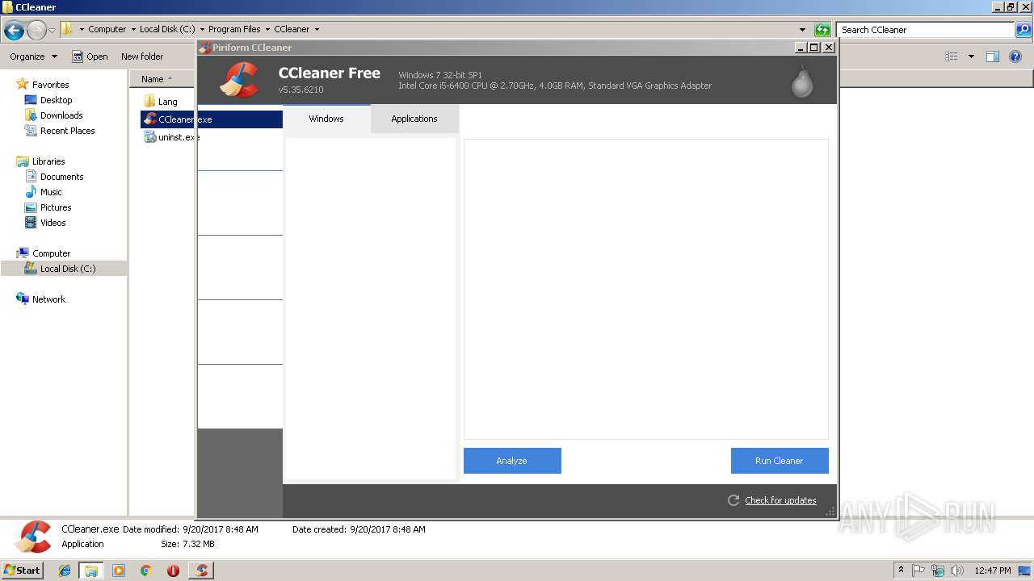This screenshot has height=581, width=1034.
Task: Click the volume speaker tray icon
Action: [x=957, y=571]
